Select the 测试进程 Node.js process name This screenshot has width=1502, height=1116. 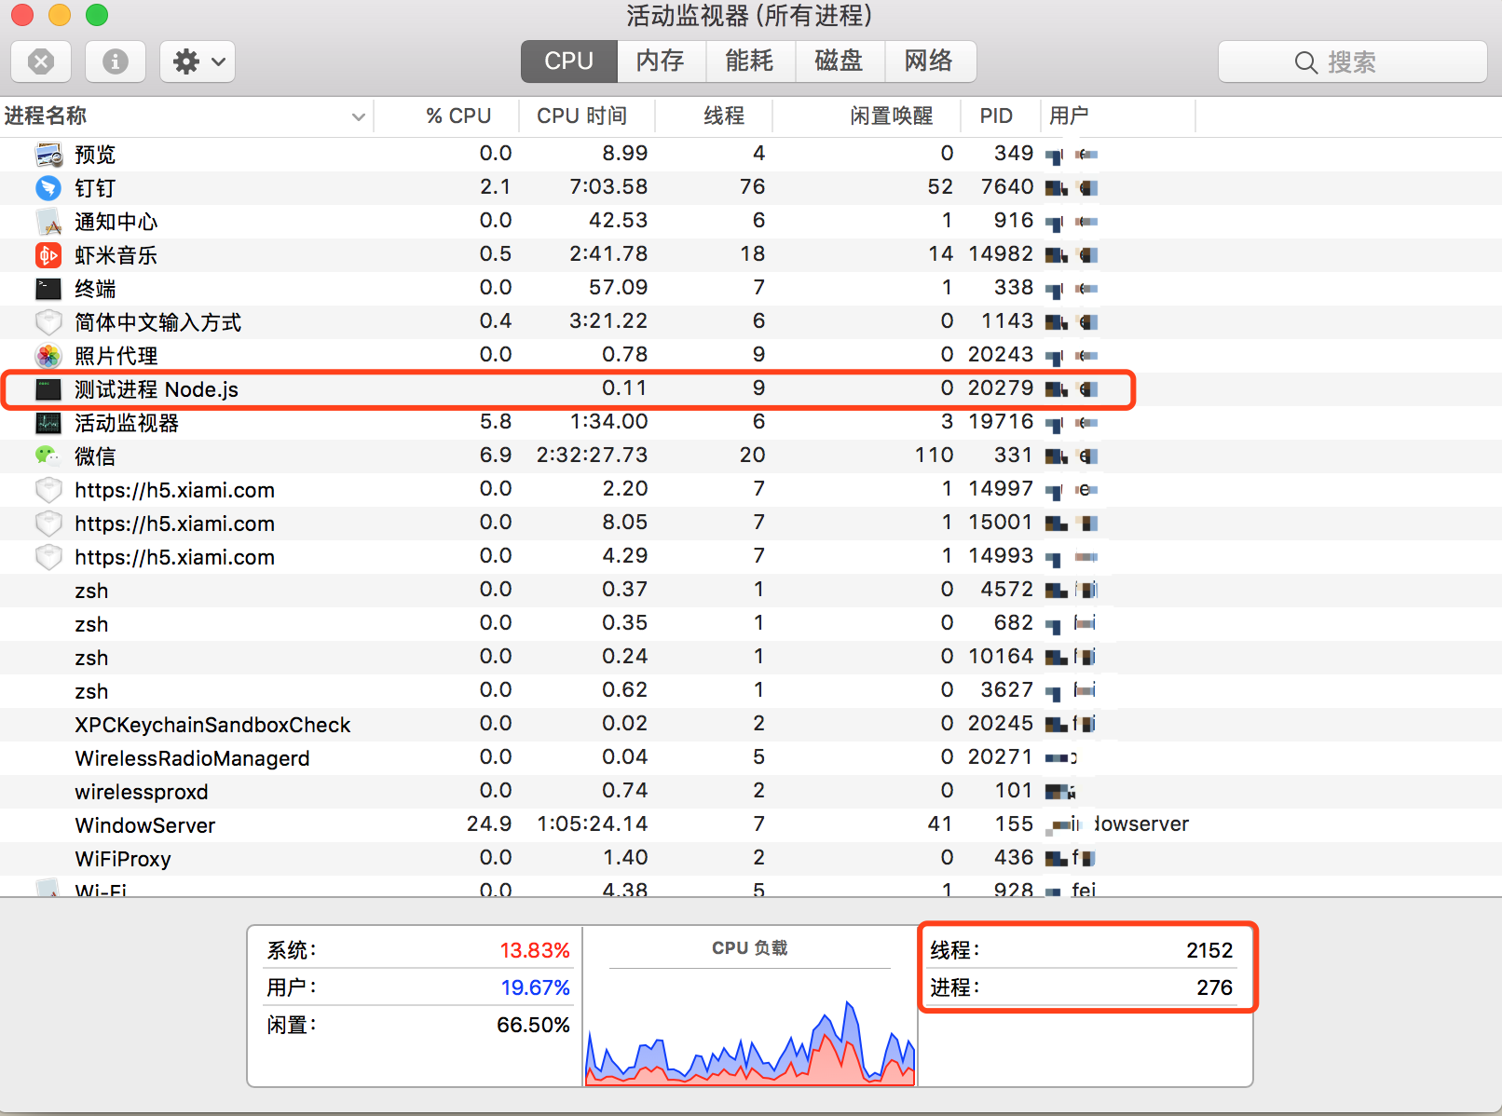pyautogui.click(x=157, y=389)
